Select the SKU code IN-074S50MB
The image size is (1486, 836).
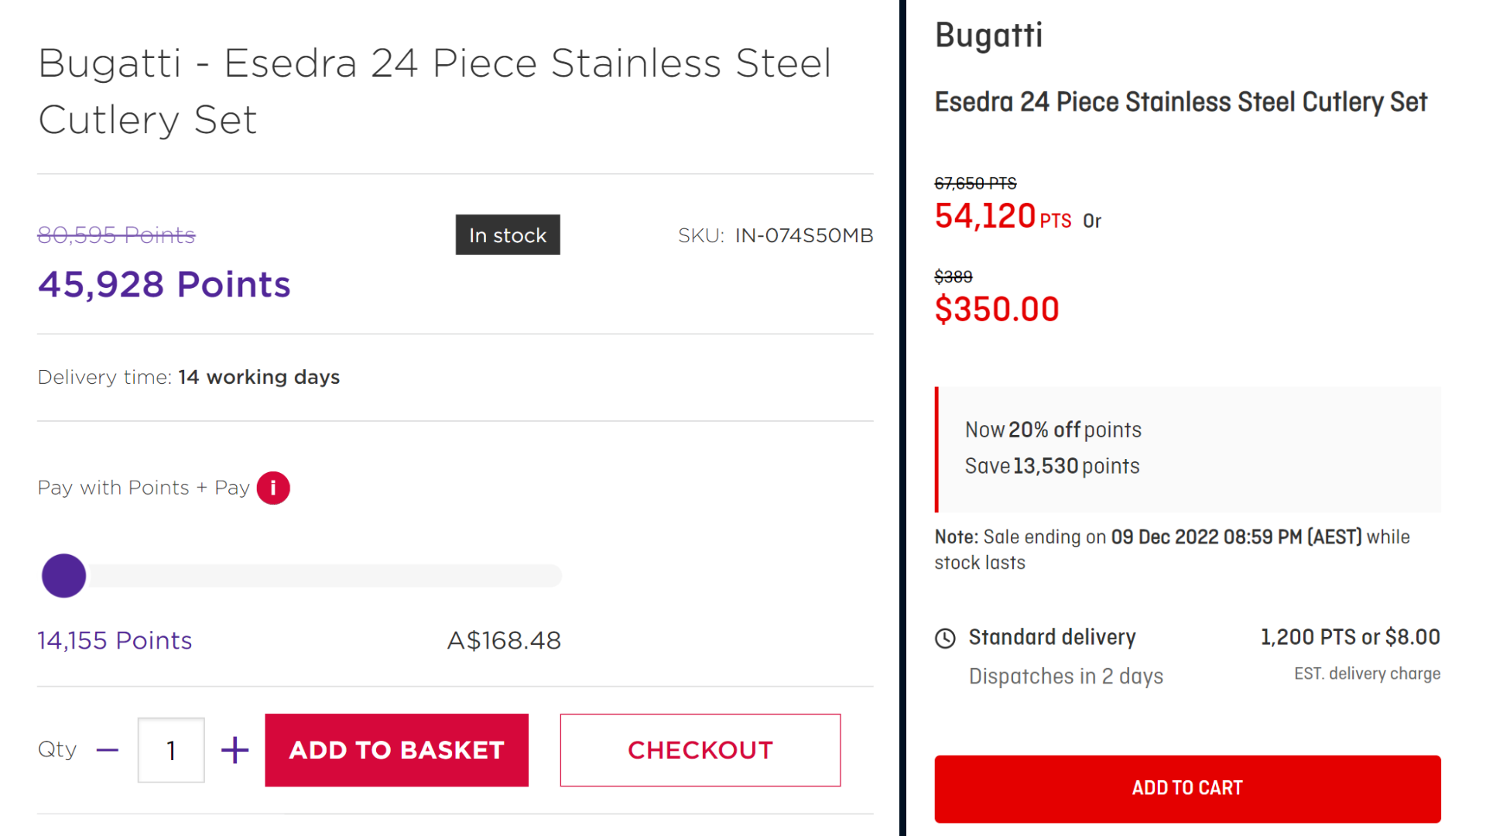[x=804, y=235]
